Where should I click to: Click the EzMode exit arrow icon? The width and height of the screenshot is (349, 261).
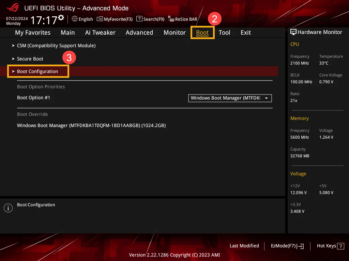[300, 246]
